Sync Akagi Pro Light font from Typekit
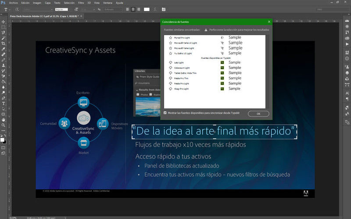This screenshot has width=351, height=219. click(171, 89)
